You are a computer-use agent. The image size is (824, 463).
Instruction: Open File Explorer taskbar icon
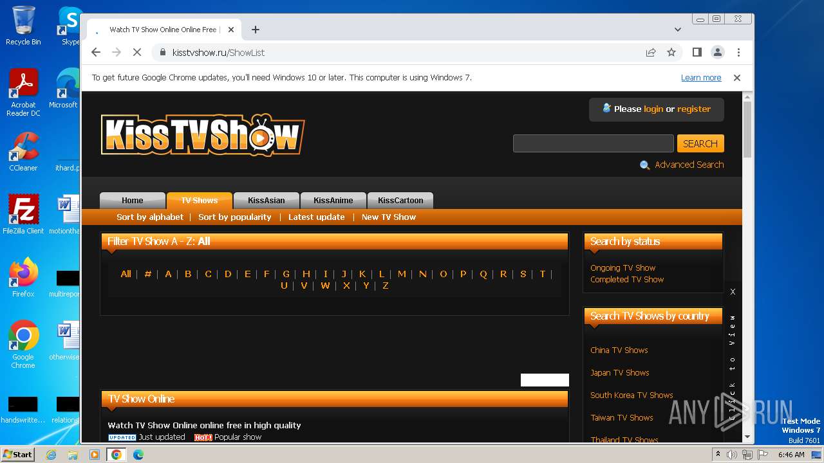coord(73,455)
